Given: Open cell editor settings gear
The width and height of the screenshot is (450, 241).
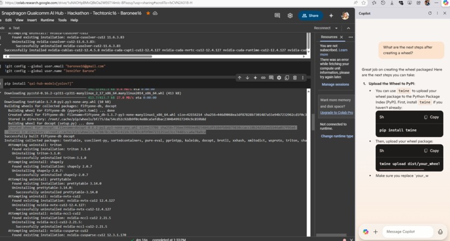Looking at the screenshot, I should pyautogui.click(x=279, y=78).
